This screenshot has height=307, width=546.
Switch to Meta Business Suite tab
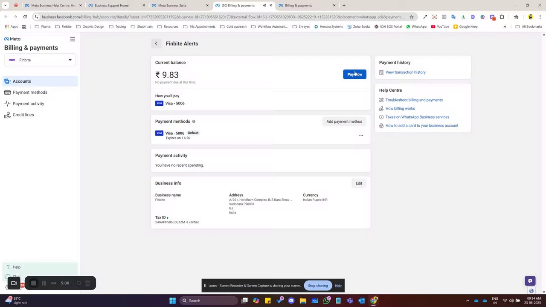tap(179, 6)
